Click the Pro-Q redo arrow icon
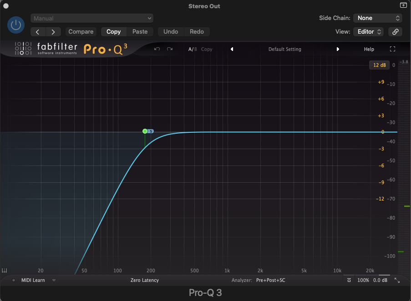This screenshot has width=411, height=301. click(170, 49)
